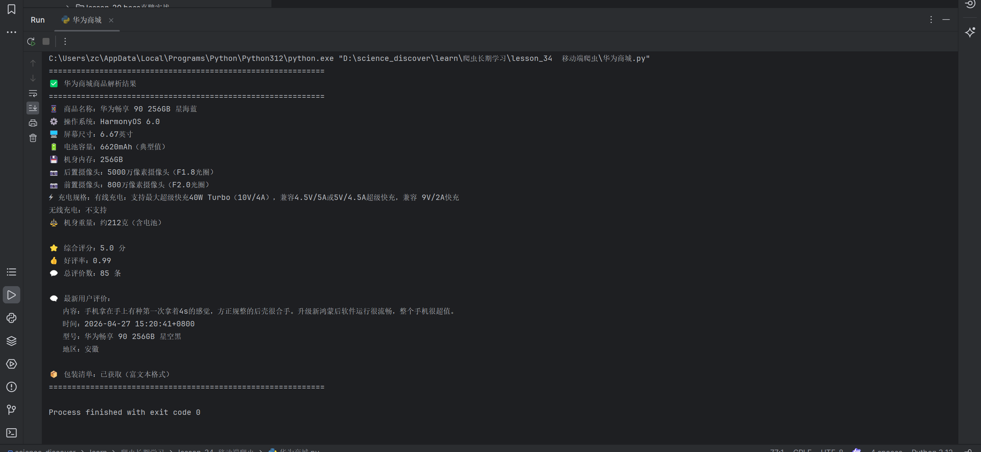Open the Git version control panel
Screen dimensions: 981x452
pos(12,410)
